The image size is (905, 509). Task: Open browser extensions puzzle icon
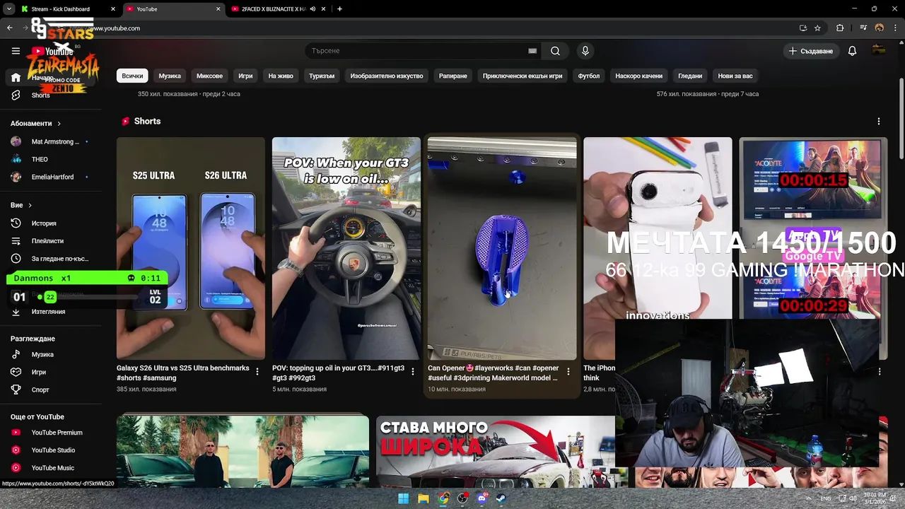[x=840, y=28]
